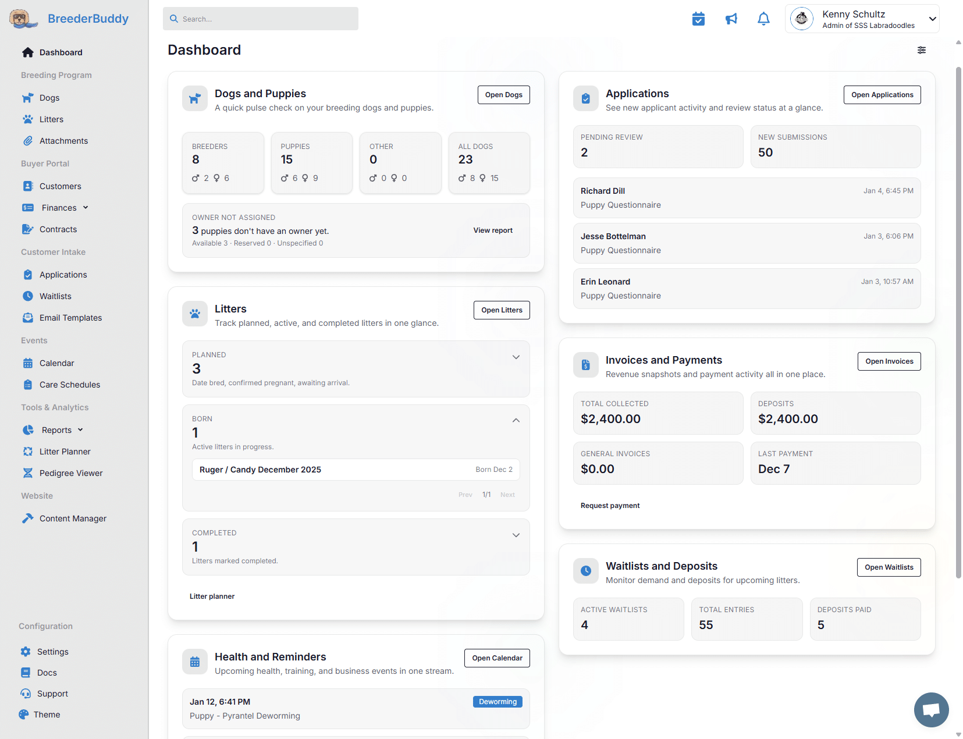Click the Request payment link
Viewport: 963px width, 739px height.
click(610, 506)
